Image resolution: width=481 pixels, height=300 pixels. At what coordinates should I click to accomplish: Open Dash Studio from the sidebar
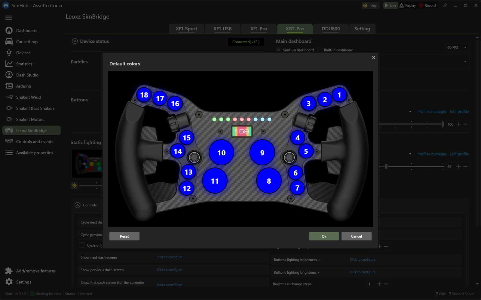coord(27,75)
